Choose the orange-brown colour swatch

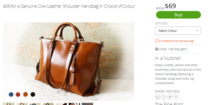pyautogui.click(x=25, y=94)
